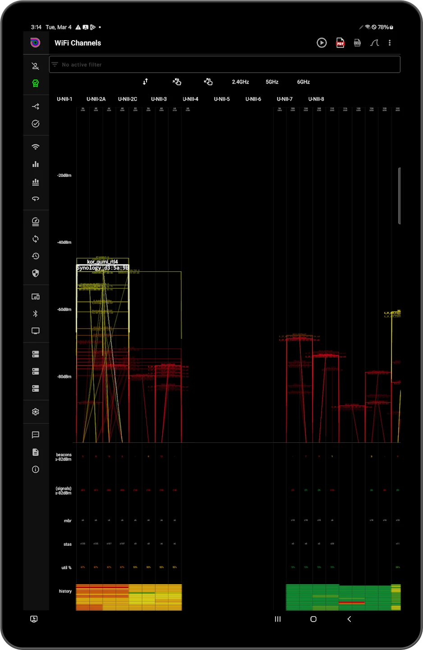Image resolution: width=423 pixels, height=650 pixels.
Task: Open the bar chart sidebar icon
Action: (36, 164)
